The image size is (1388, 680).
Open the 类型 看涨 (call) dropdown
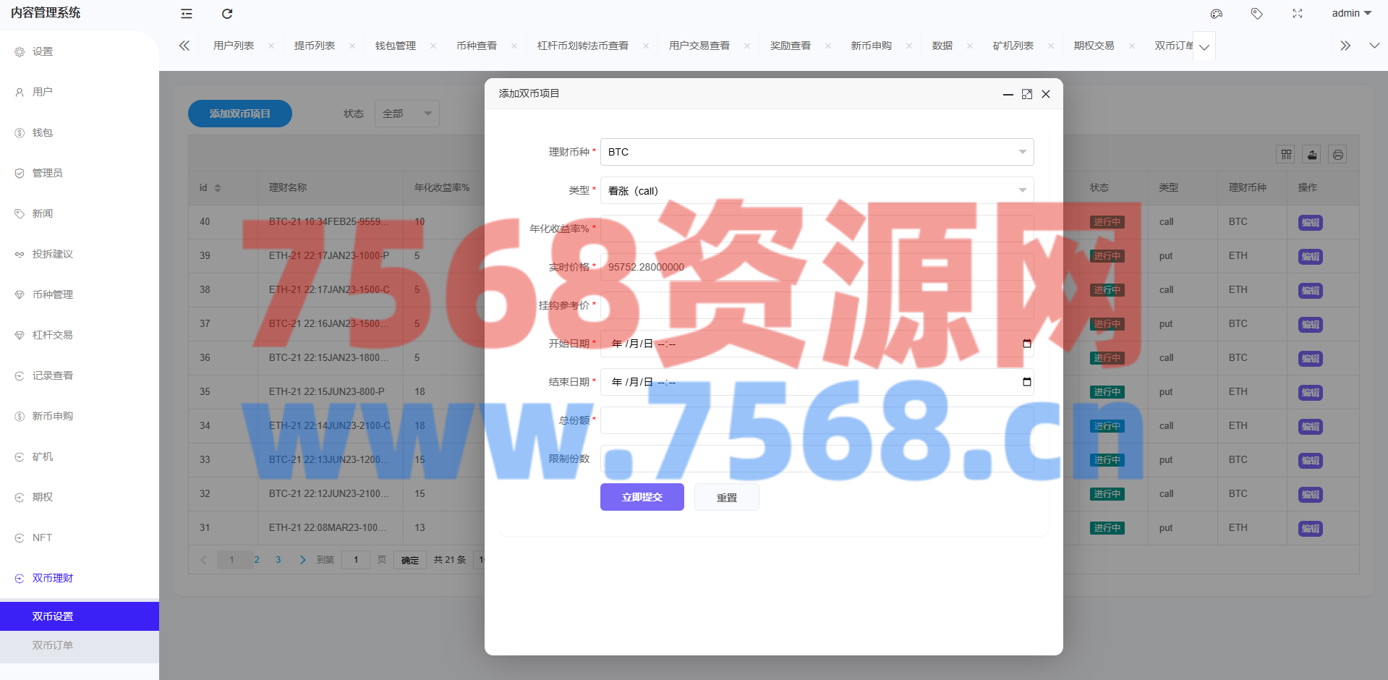point(817,191)
